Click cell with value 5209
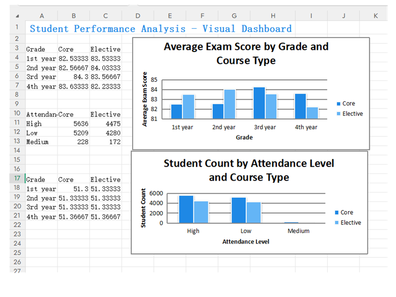396x297 pixels. pyautogui.click(x=74, y=133)
